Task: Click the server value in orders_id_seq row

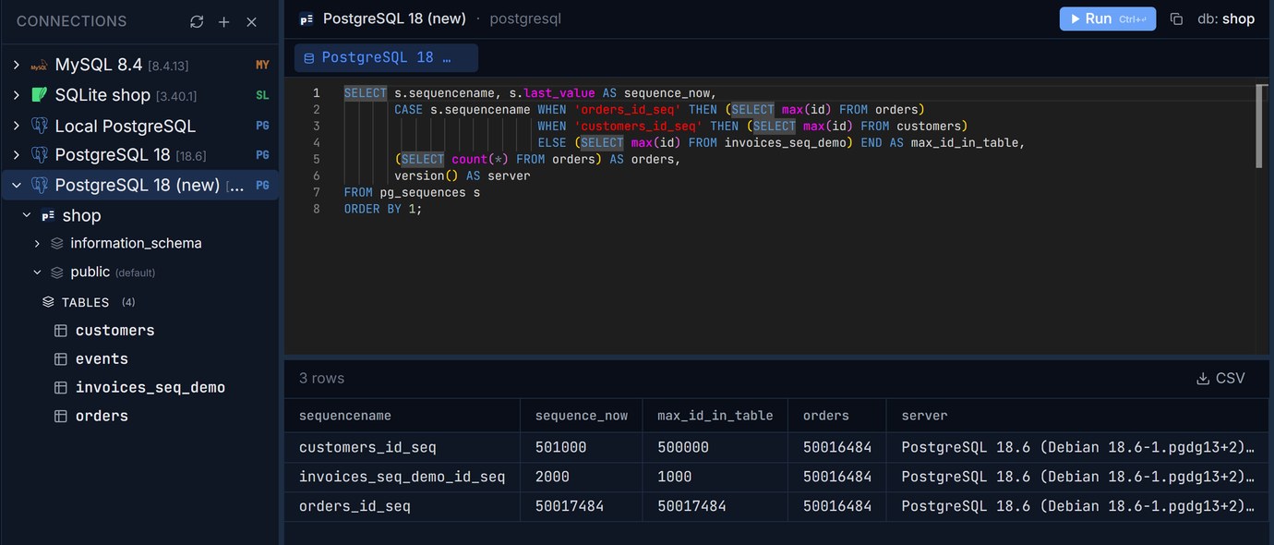Action: [x=1077, y=506]
